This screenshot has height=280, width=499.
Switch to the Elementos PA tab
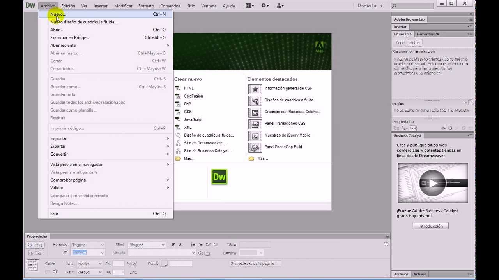coord(428,34)
